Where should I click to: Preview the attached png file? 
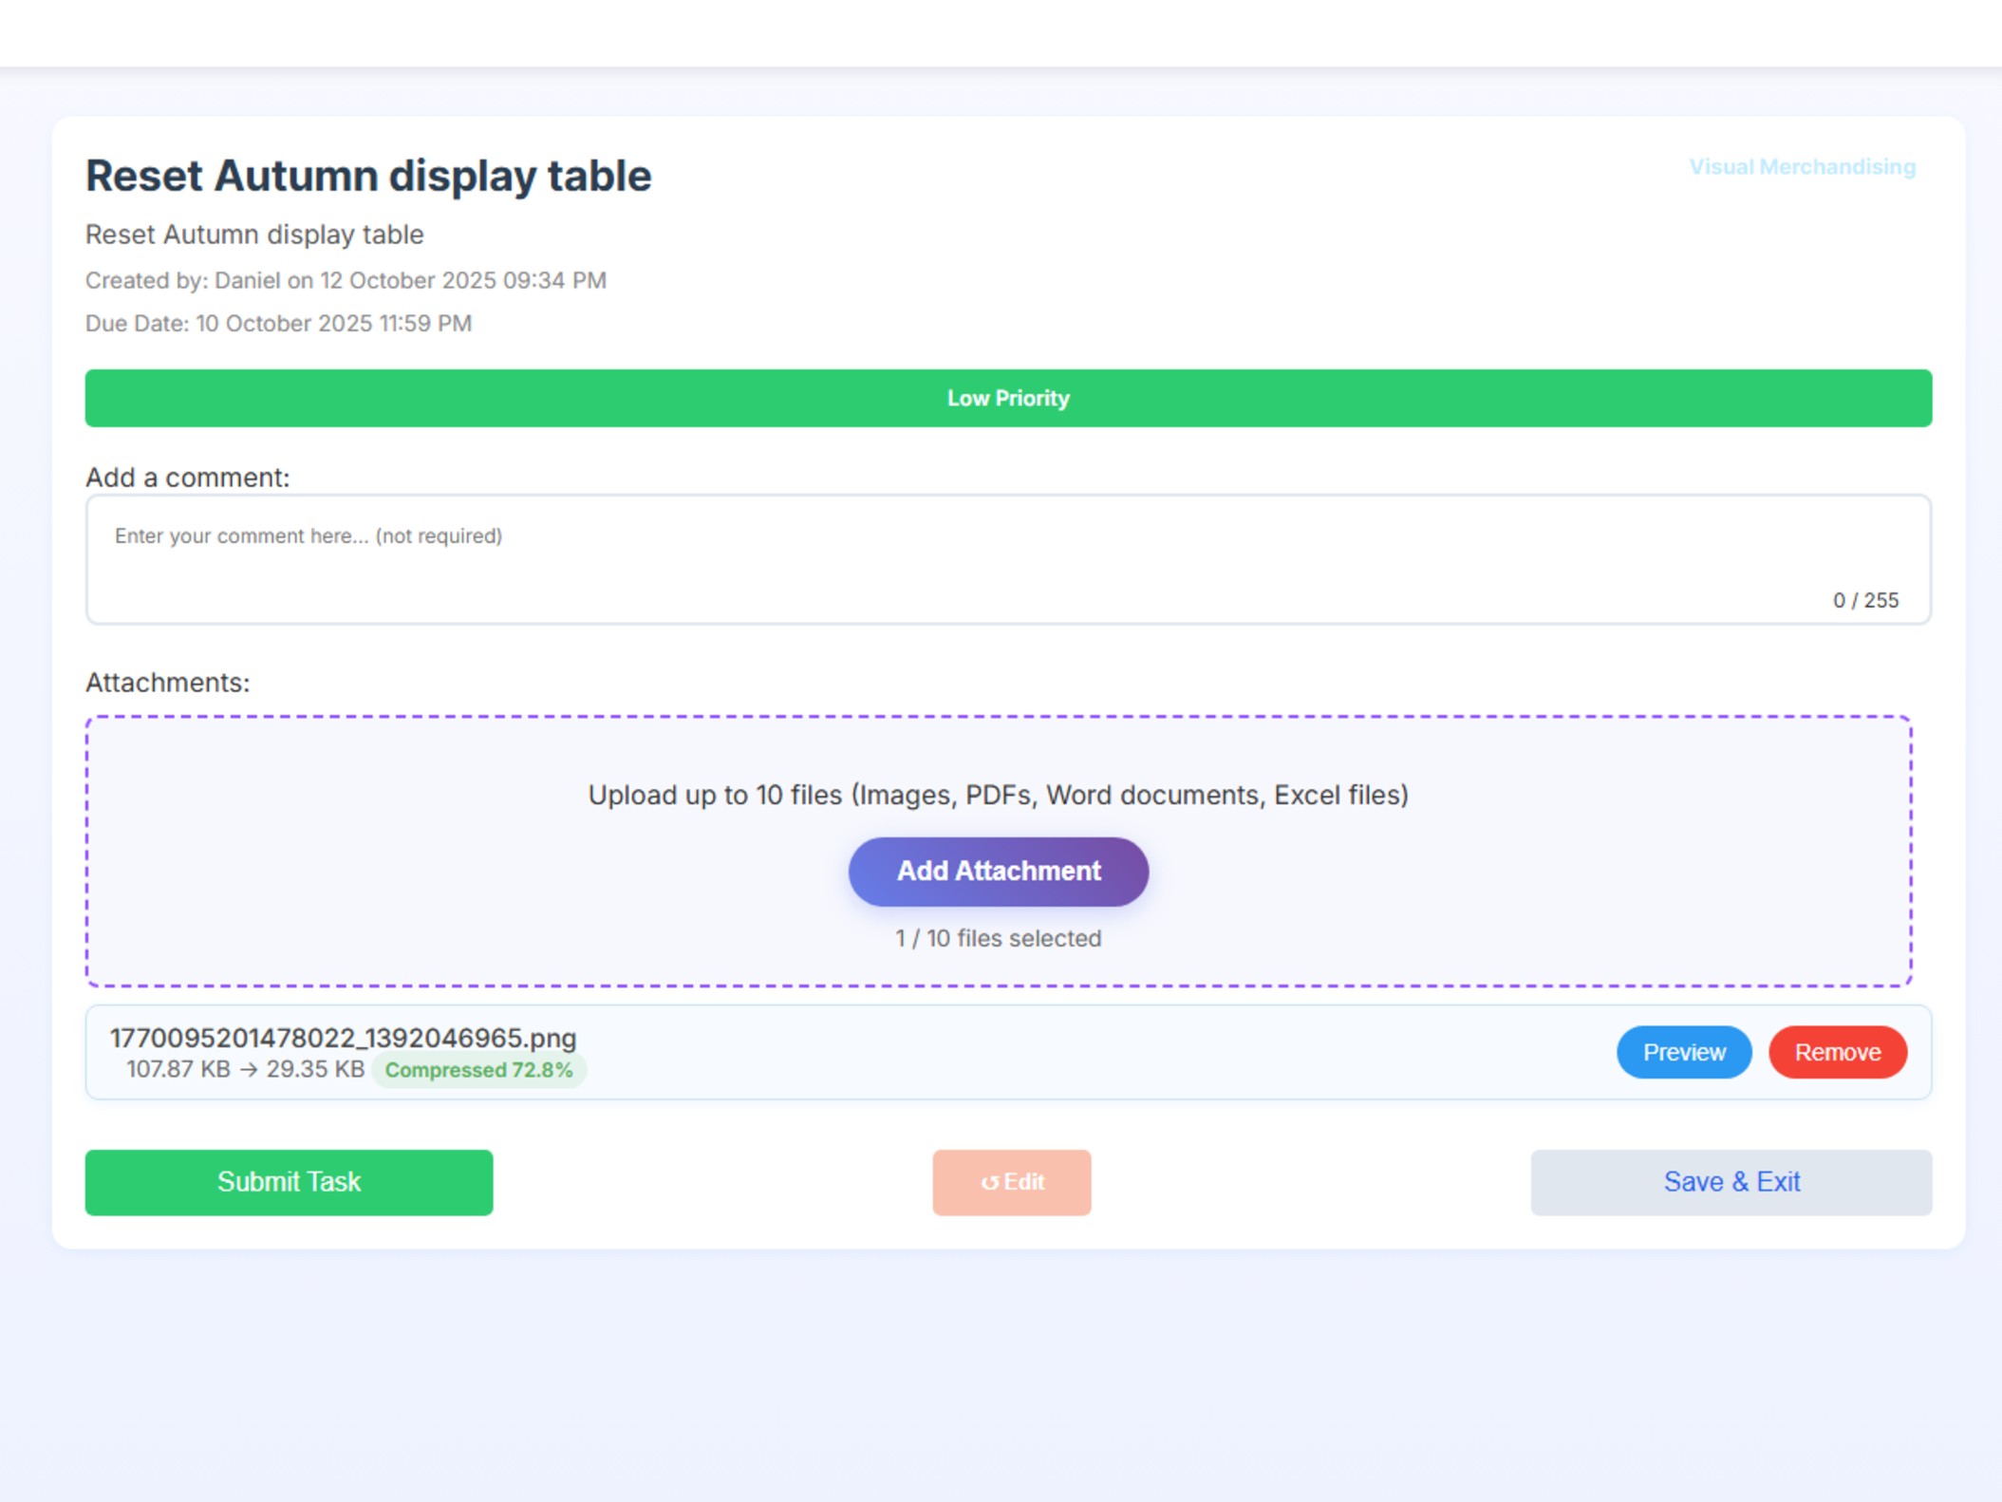[x=1684, y=1052]
